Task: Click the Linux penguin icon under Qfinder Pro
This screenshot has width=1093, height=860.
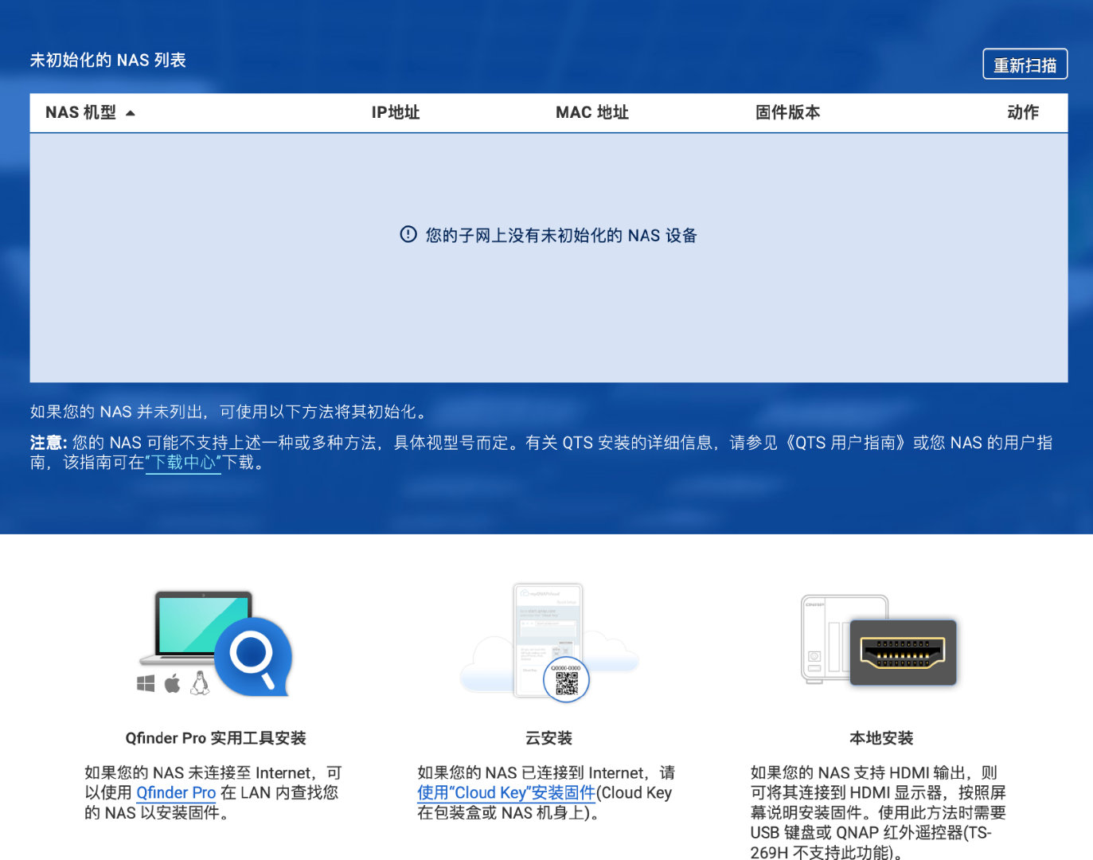Action: (199, 682)
